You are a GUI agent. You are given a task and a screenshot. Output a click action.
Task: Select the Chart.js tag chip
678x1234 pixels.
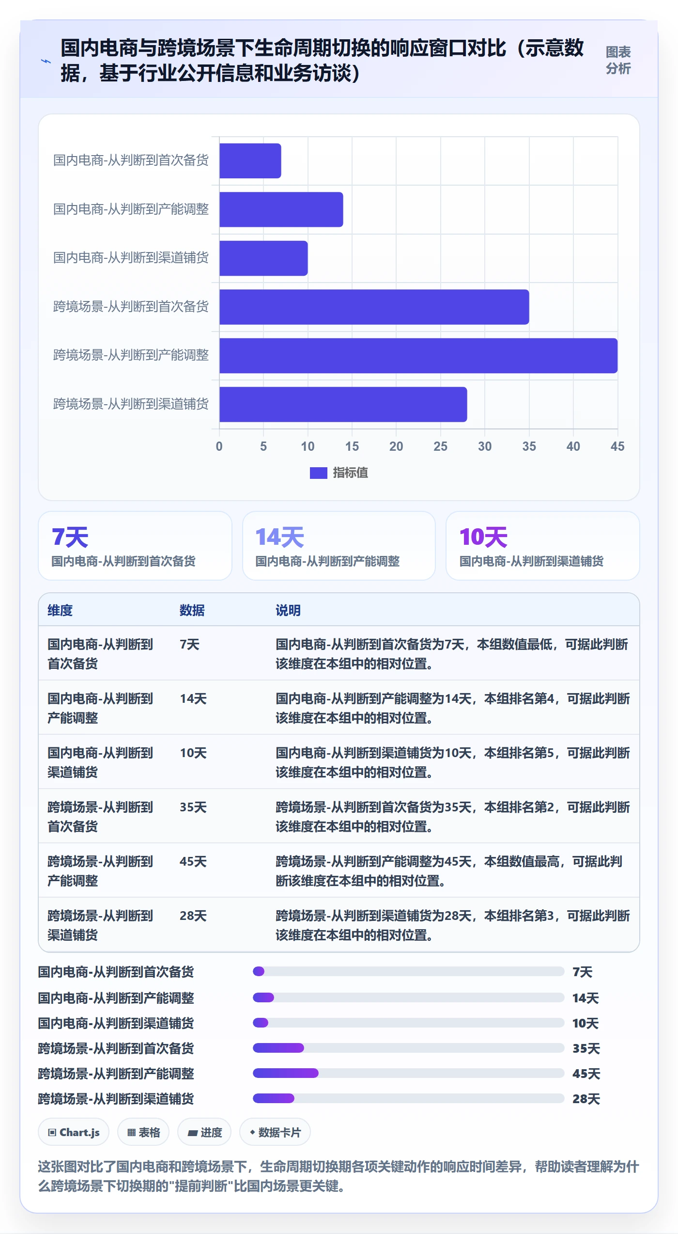point(74,1132)
